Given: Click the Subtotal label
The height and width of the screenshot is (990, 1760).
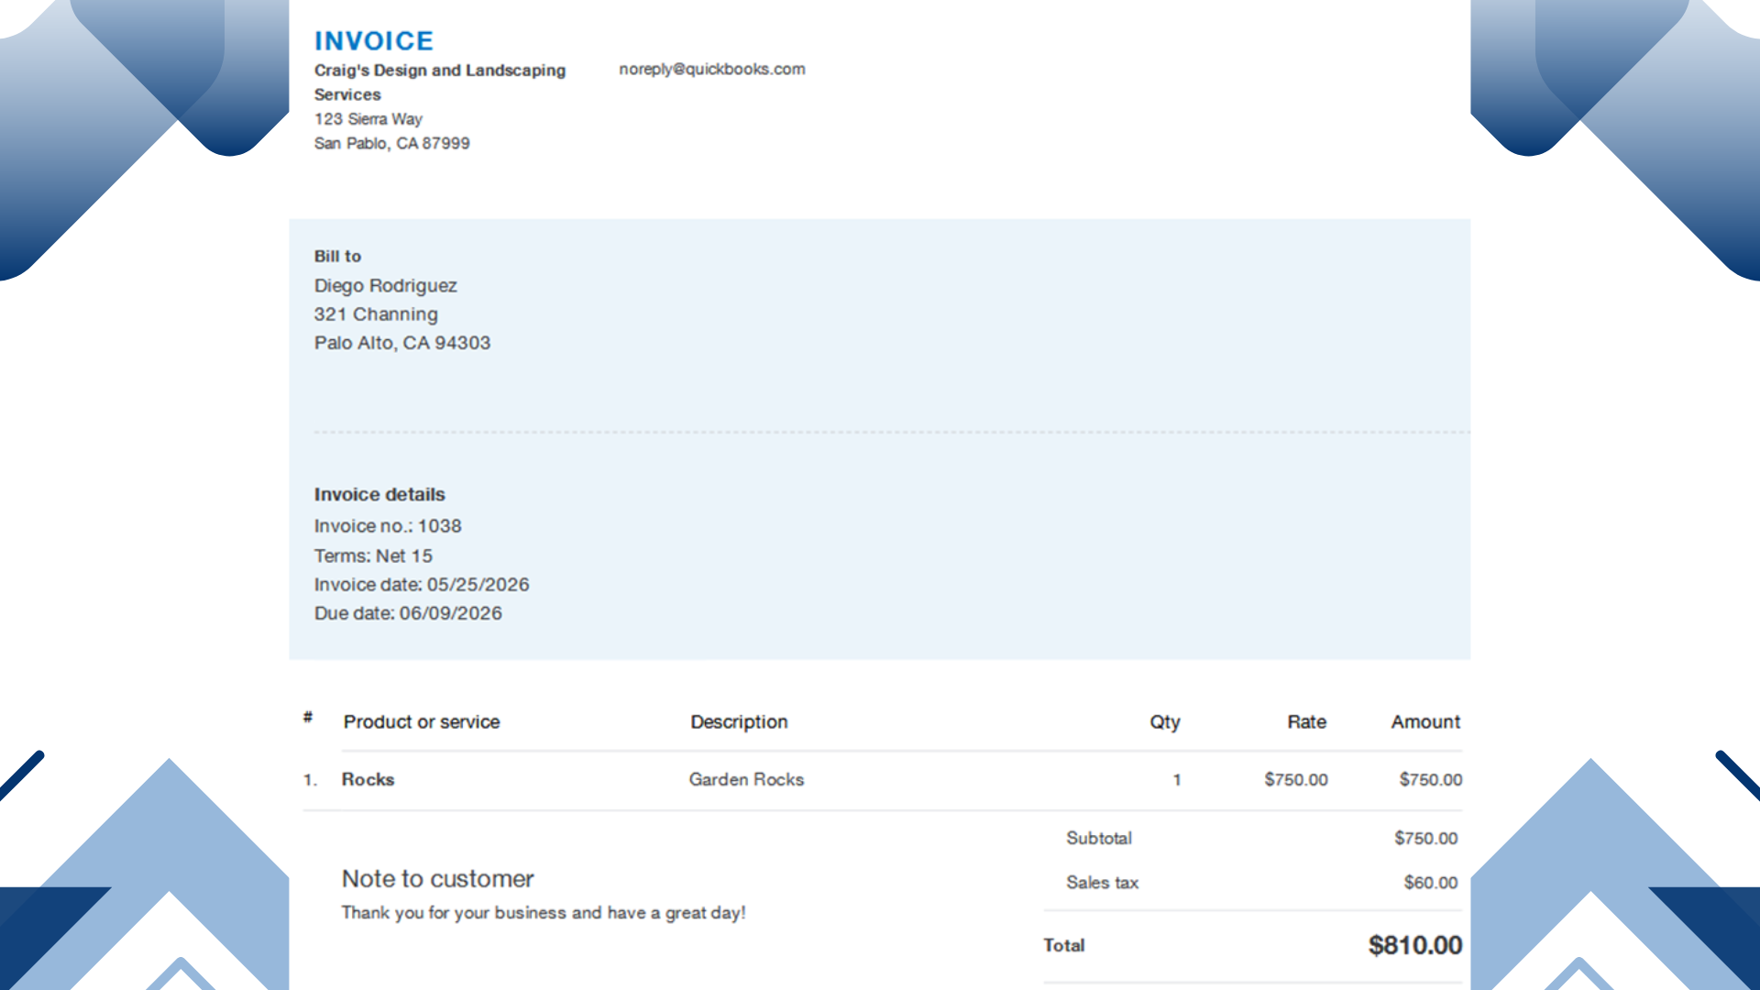Looking at the screenshot, I should [1099, 839].
